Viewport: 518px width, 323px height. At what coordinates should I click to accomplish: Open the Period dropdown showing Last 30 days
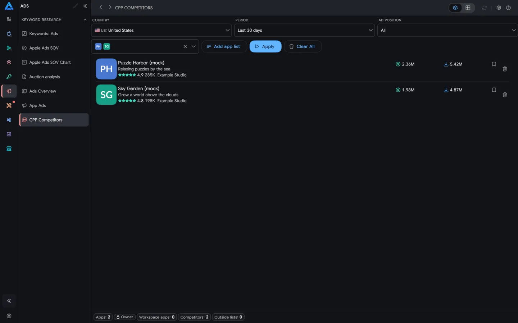point(304,30)
